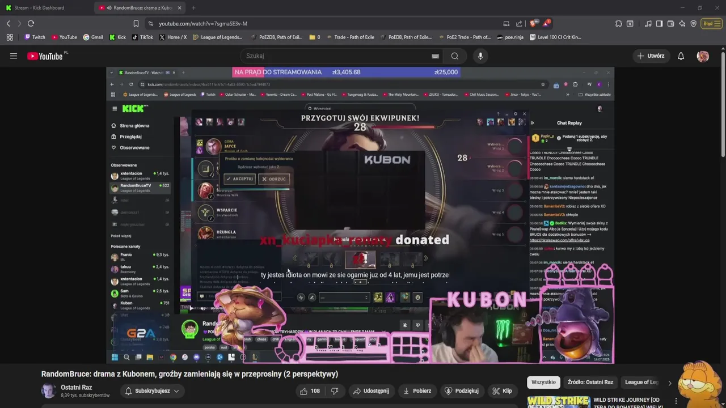The width and height of the screenshot is (726, 408).
Task: Open the Brave Wallet icon
Action: [670, 23]
